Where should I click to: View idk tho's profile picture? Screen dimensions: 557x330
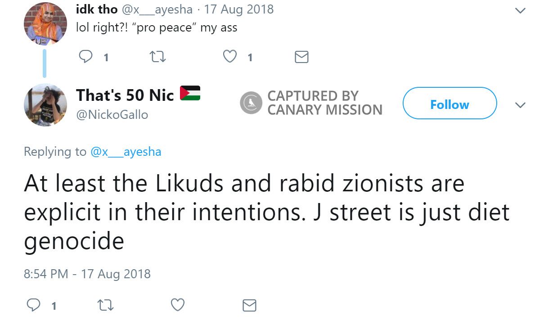[45, 23]
